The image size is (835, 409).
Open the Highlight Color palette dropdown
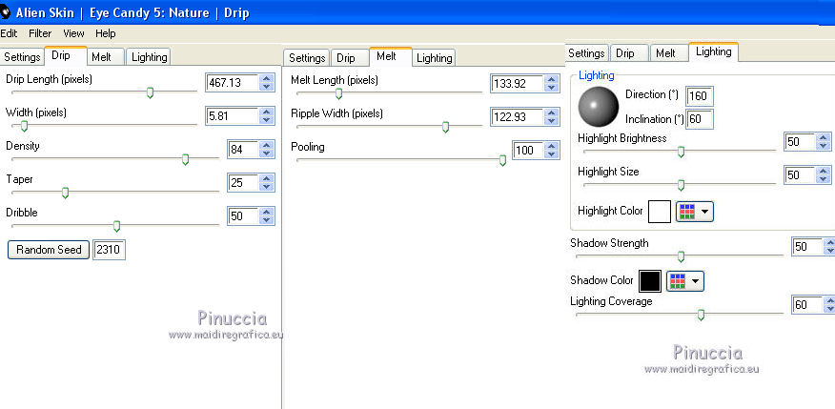coord(695,212)
